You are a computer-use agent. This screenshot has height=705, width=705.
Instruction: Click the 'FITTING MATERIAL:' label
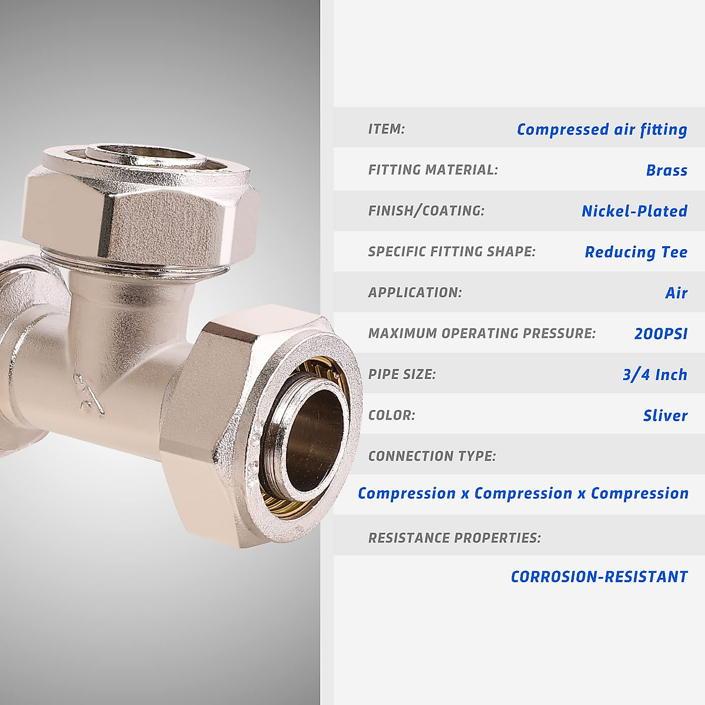click(x=432, y=170)
